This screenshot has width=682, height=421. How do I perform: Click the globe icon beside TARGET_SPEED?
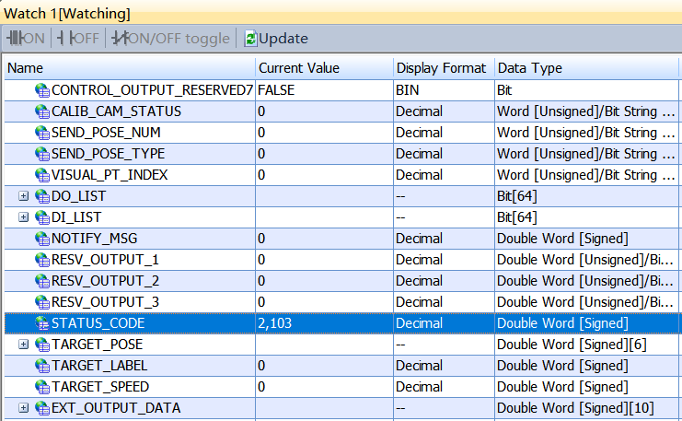pyautogui.click(x=42, y=387)
